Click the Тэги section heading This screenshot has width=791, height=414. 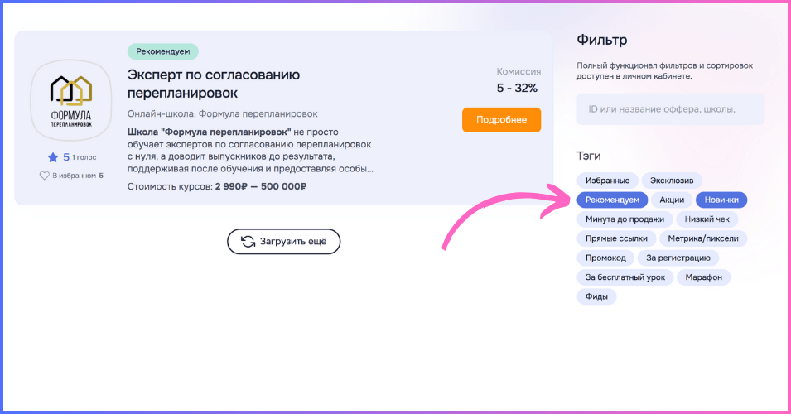tap(589, 156)
